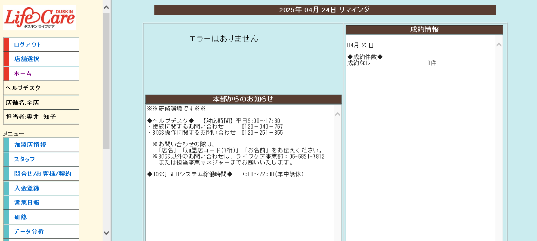Click sidebar scrollbar up arrow
This screenshot has width=537, height=241.
(106, 7)
